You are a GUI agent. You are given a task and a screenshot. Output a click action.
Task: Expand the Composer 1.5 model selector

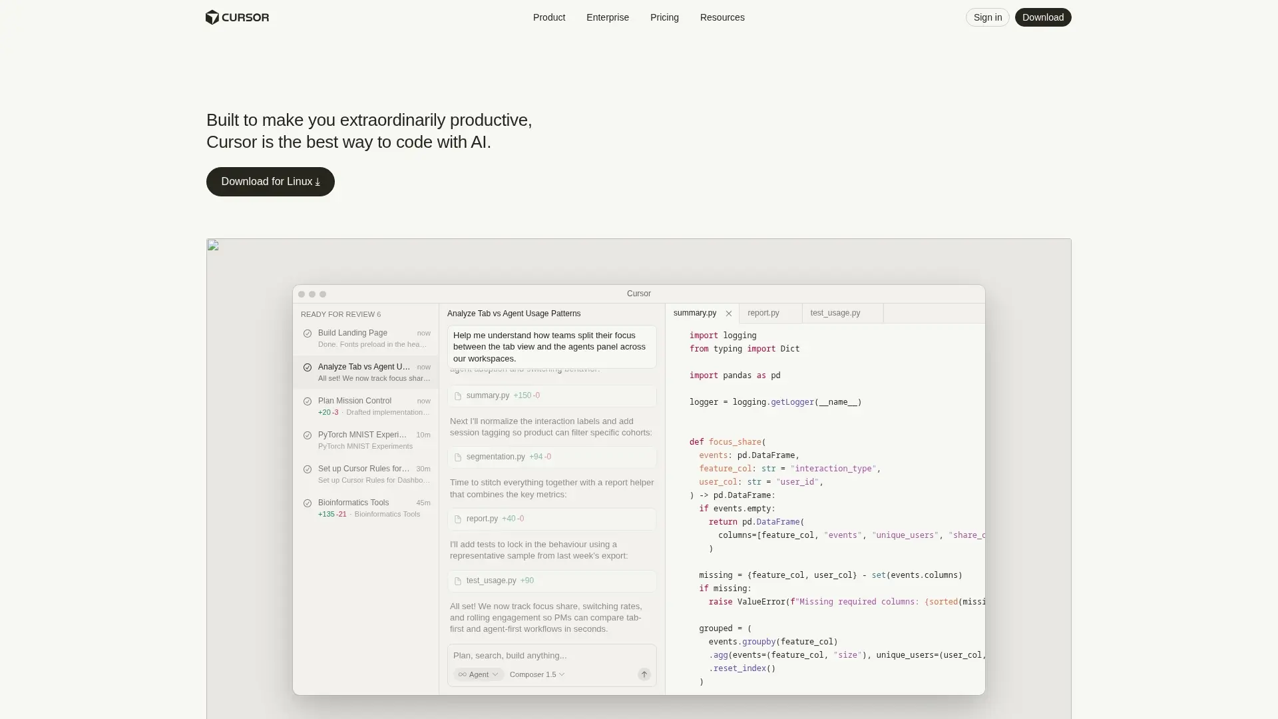pyautogui.click(x=537, y=674)
